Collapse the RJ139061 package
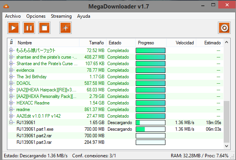This screenshot has width=236, height=160. click(11, 122)
